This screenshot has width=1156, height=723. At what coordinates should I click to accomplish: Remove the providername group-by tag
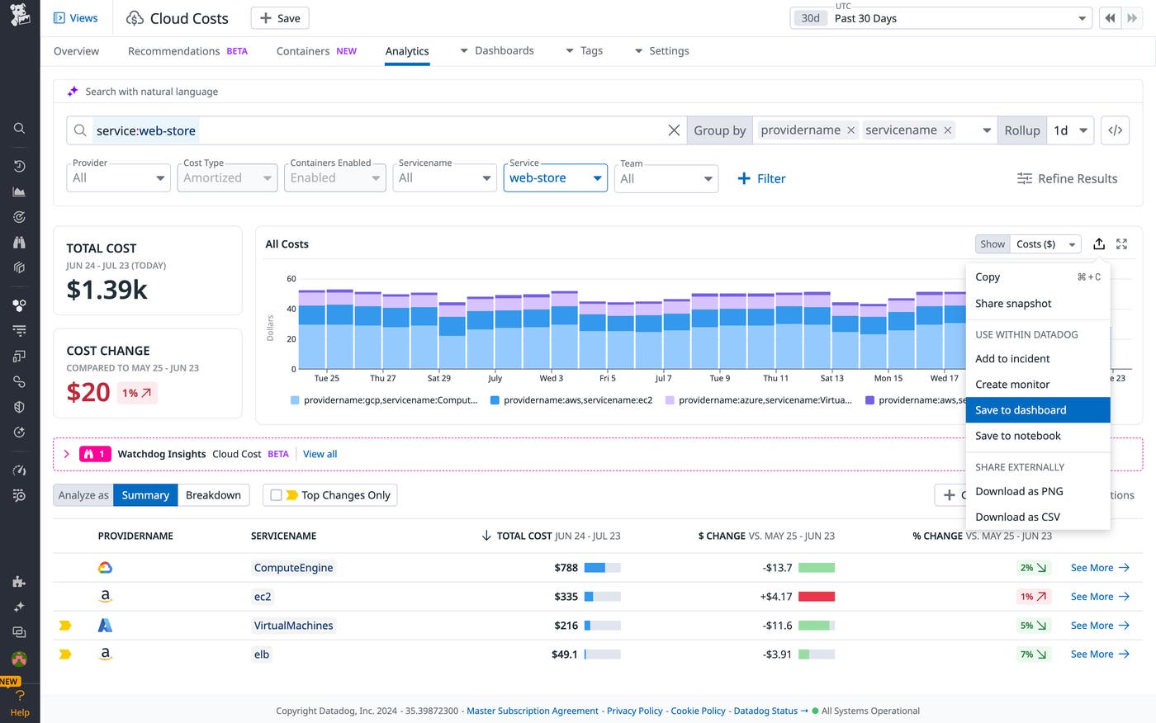click(x=850, y=130)
